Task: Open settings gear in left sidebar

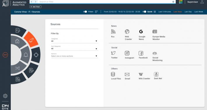Action: click(x=5, y=96)
